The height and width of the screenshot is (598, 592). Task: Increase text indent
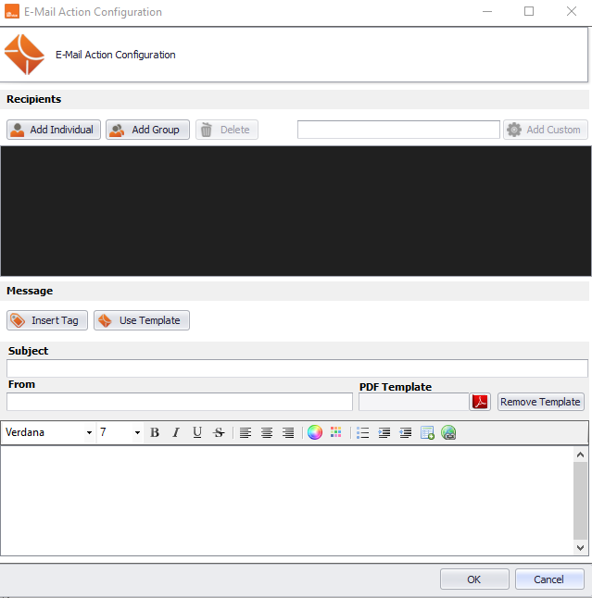[384, 432]
